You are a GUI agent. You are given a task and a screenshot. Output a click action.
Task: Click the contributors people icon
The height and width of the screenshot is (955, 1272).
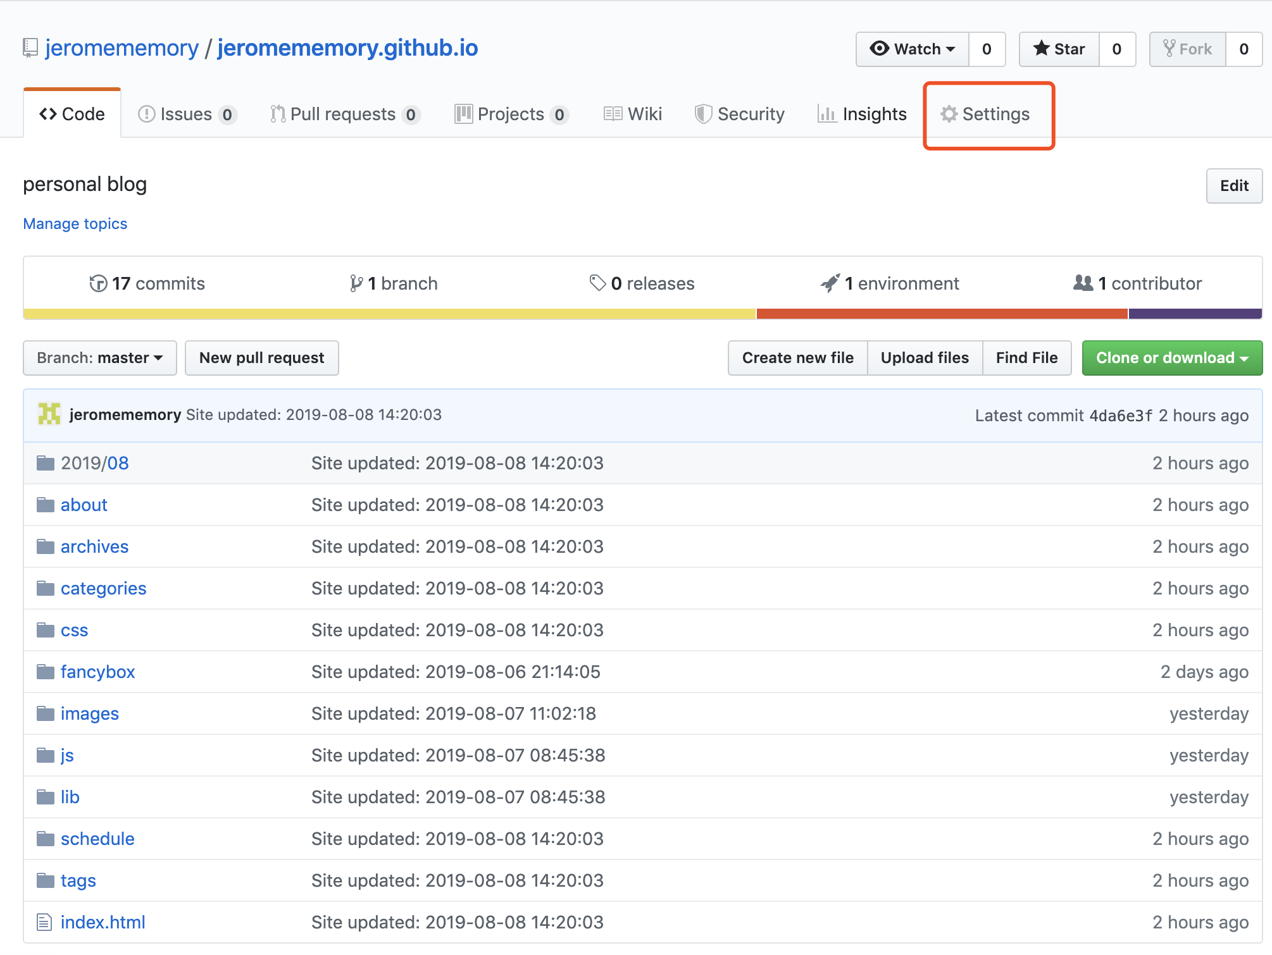(1083, 283)
